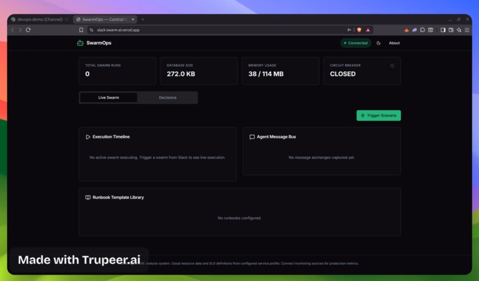
Task: Click the Trigger Scenario button
Action: coord(379,115)
